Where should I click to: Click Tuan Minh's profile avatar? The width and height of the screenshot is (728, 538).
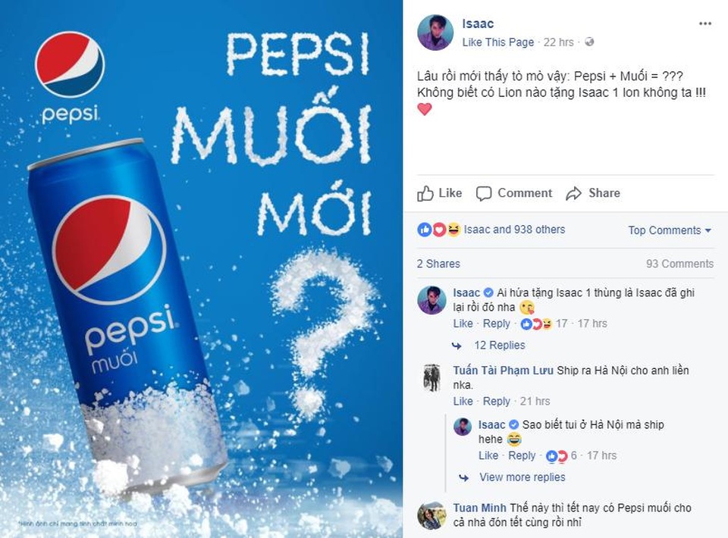click(431, 515)
